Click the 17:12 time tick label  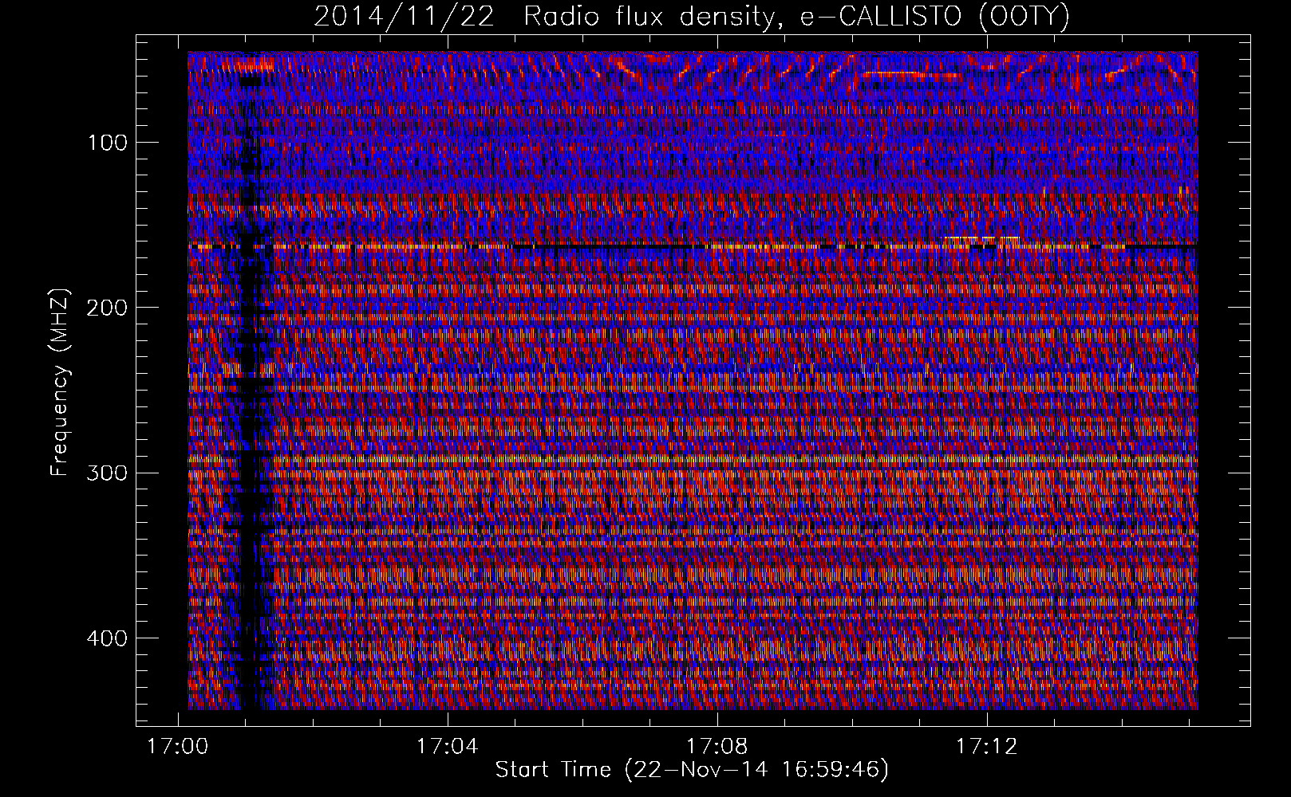tap(987, 747)
